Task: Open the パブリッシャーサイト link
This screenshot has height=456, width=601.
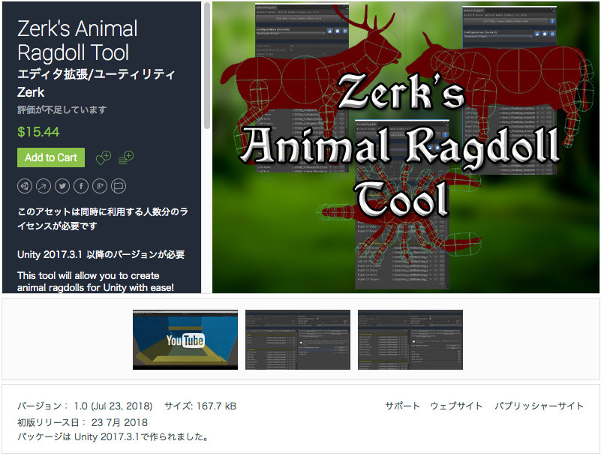Action: 539,406
